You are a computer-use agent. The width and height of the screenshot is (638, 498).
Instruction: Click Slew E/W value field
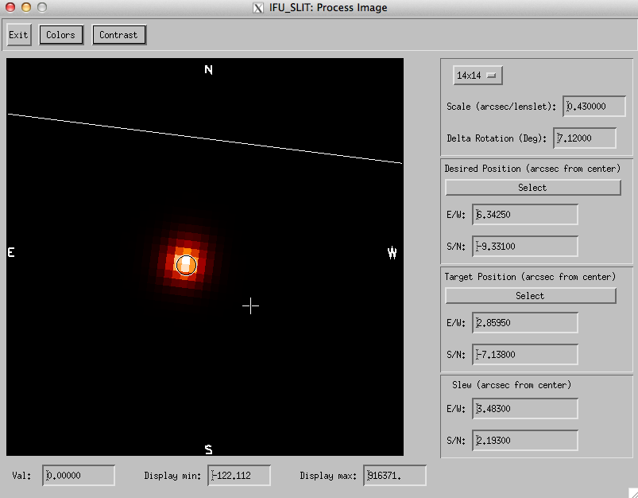(524, 409)
